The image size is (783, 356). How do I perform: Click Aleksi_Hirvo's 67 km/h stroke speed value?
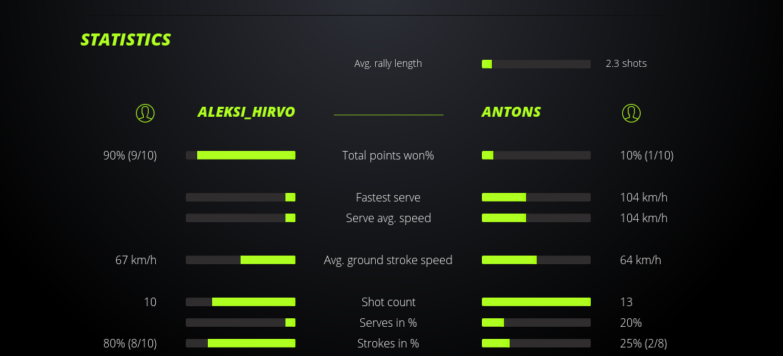[x=136, y=260]
